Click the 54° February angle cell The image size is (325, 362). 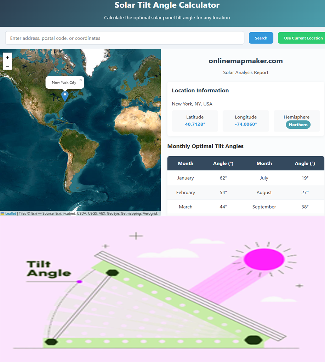pyautogui.click(x=223, y=193)
